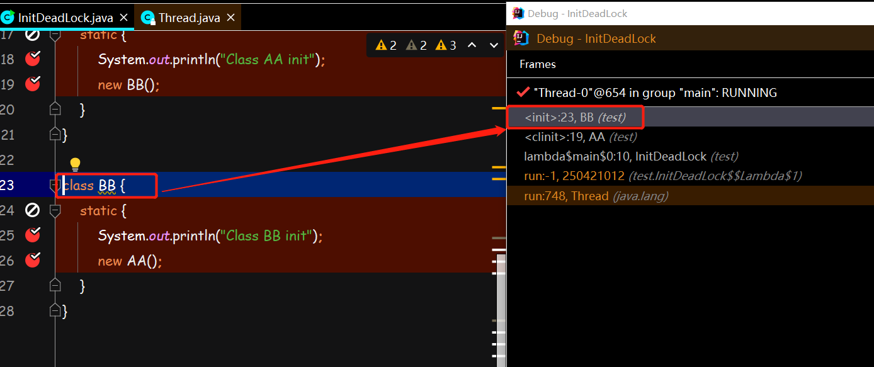
Task: Click the class name BB on line 23
Action: coord(107,185)
